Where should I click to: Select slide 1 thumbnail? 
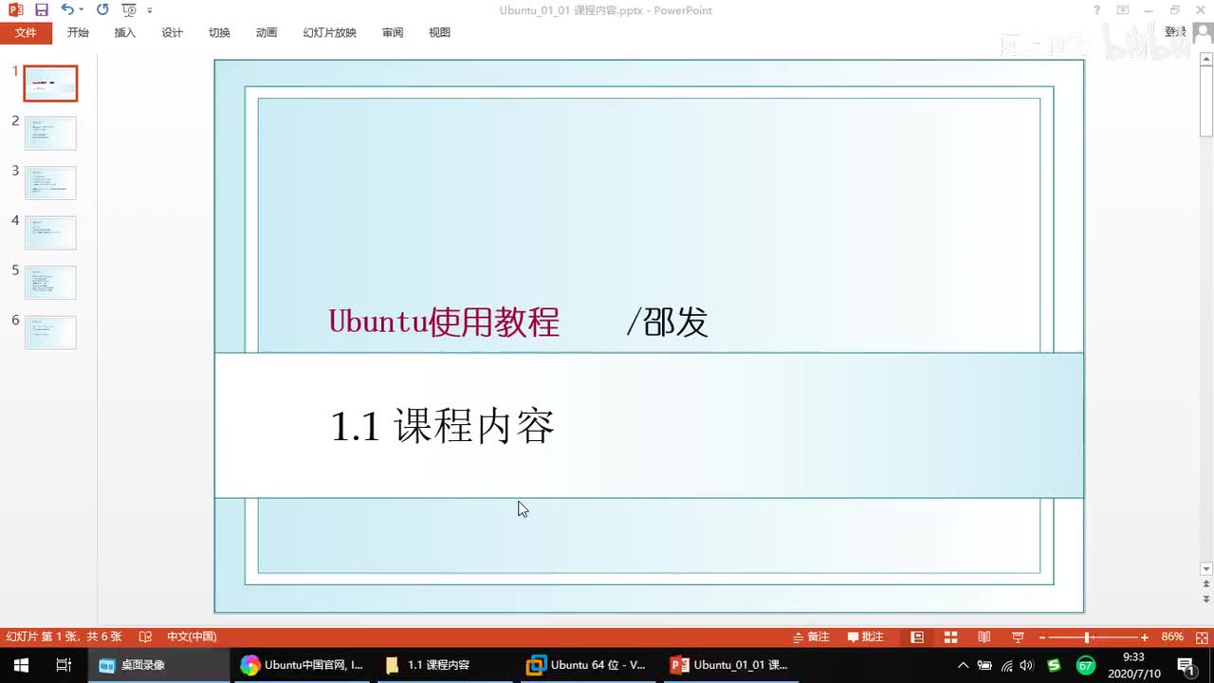pyautogui.click(x=50, y=83)
